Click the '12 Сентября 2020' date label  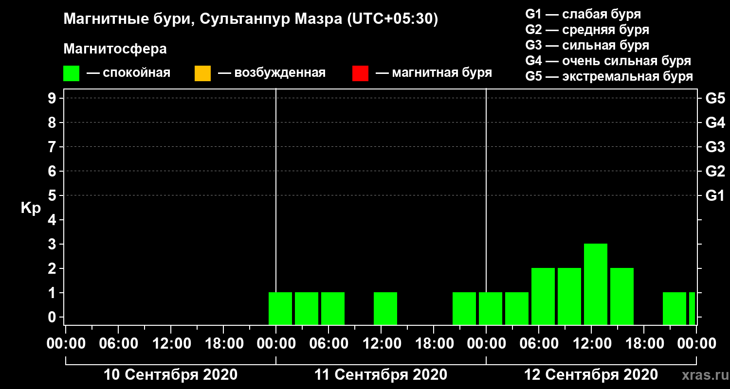pyautogui.click(x=591, y=375)
